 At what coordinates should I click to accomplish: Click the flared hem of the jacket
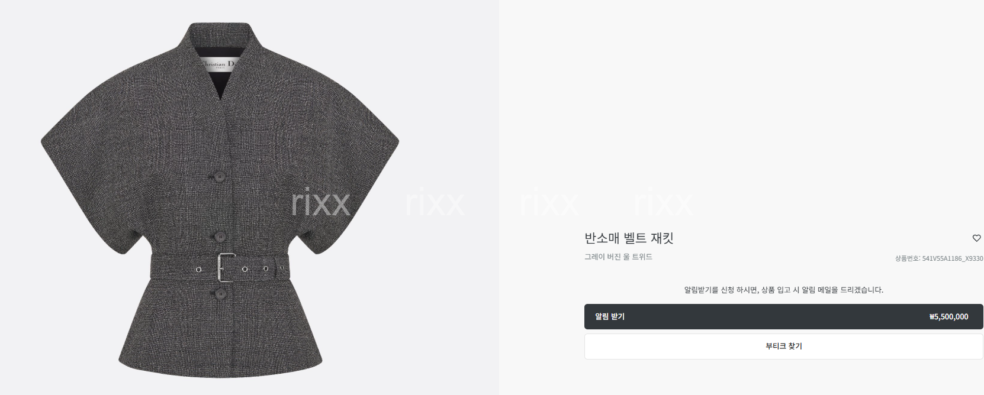(x=220, y=349)
